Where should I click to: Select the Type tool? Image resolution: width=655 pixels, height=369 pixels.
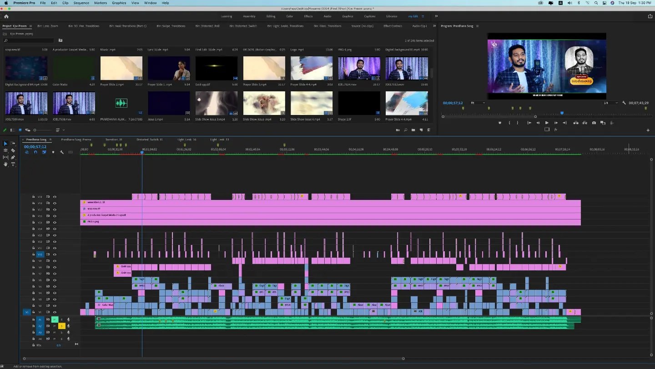(x=13, y=164)
